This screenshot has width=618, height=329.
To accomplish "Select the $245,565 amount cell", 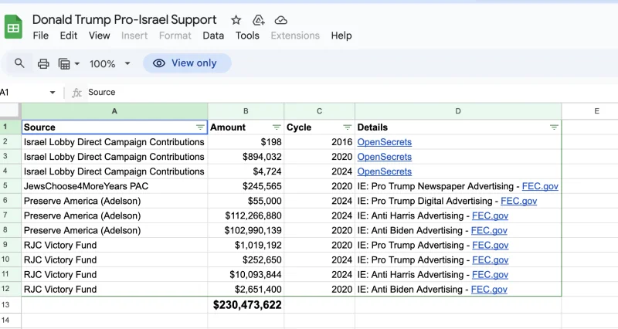I will pos(246,186).
